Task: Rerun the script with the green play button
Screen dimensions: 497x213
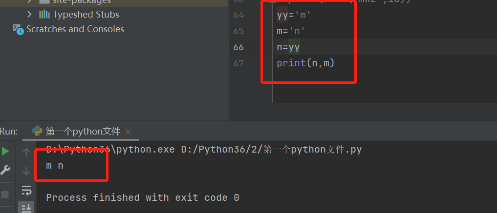Action: click(5, 151)
